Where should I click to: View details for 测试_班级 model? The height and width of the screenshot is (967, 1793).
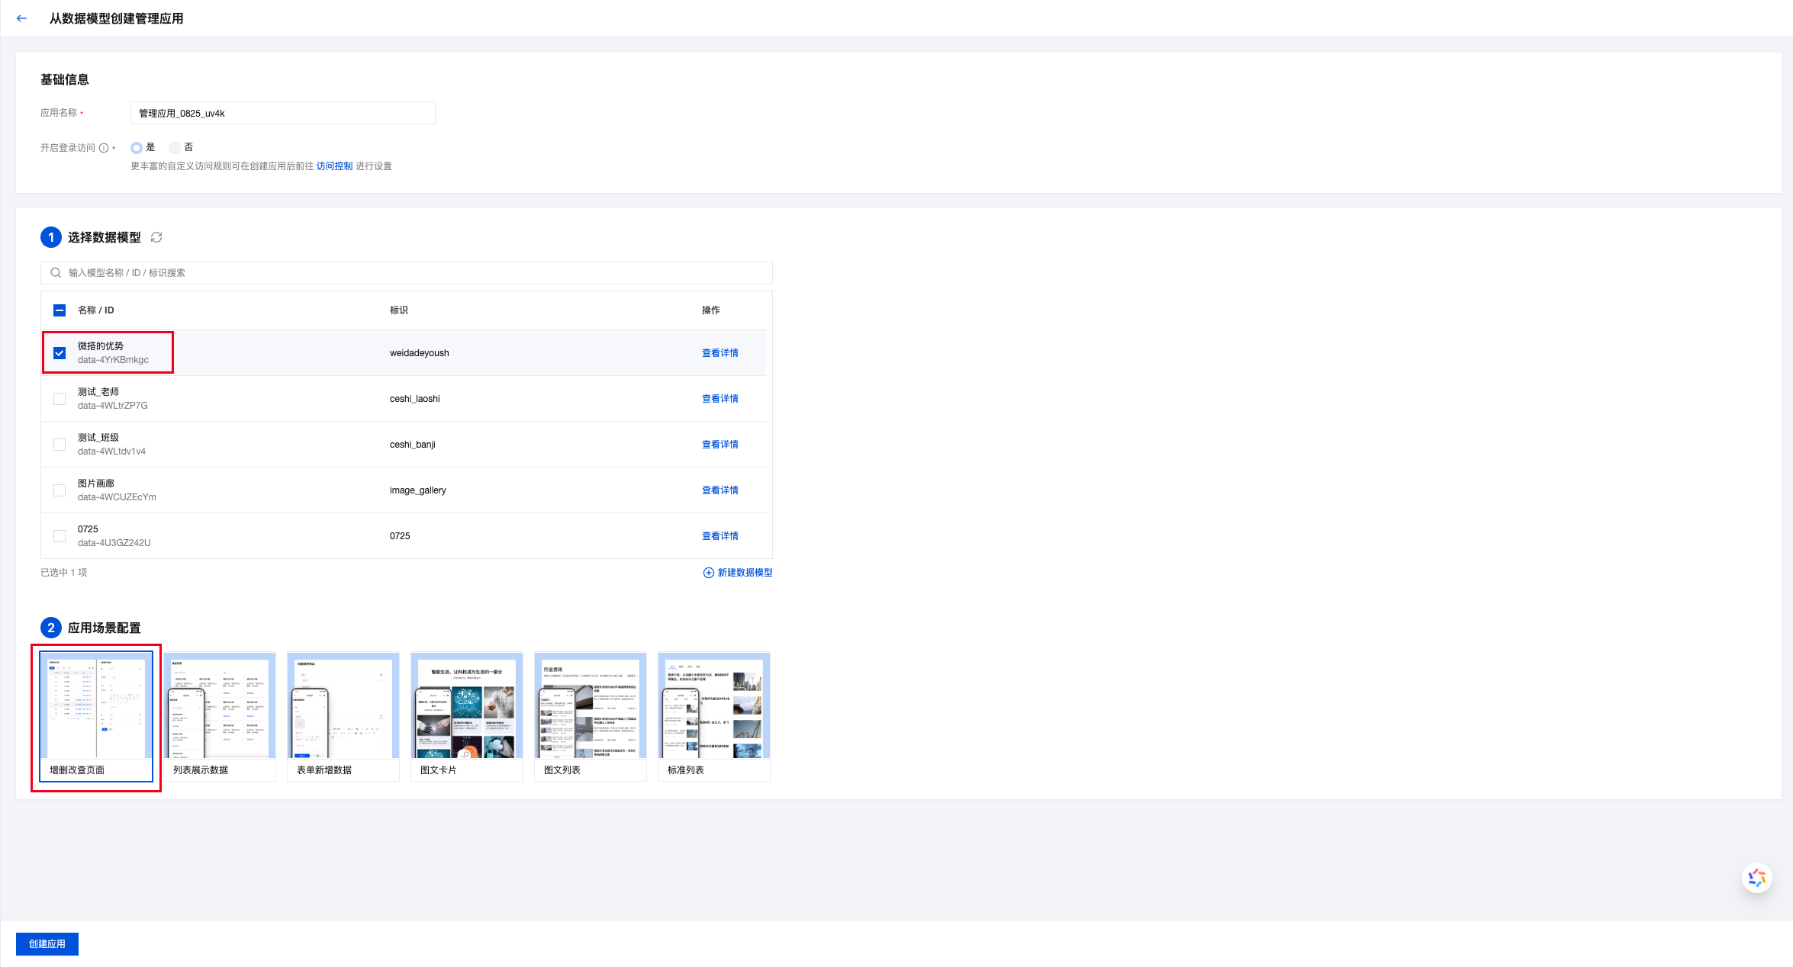719,445
